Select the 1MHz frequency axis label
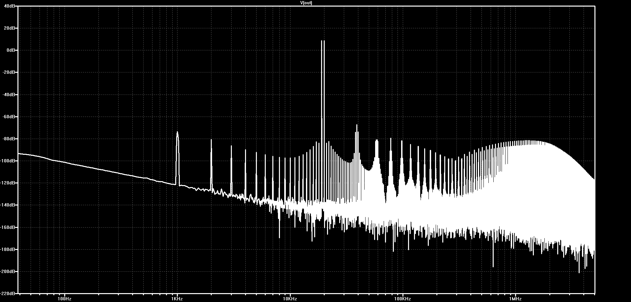Screen dimensions: 631x302 pos(515,299)
